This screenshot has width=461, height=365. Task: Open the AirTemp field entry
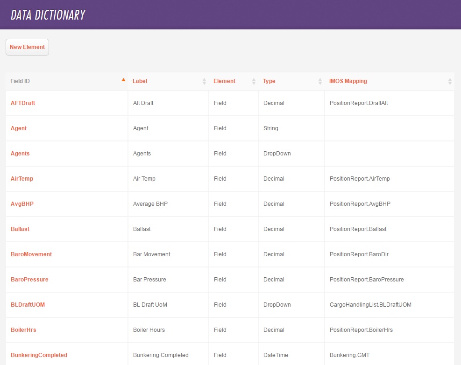click(x=21, y=178)
